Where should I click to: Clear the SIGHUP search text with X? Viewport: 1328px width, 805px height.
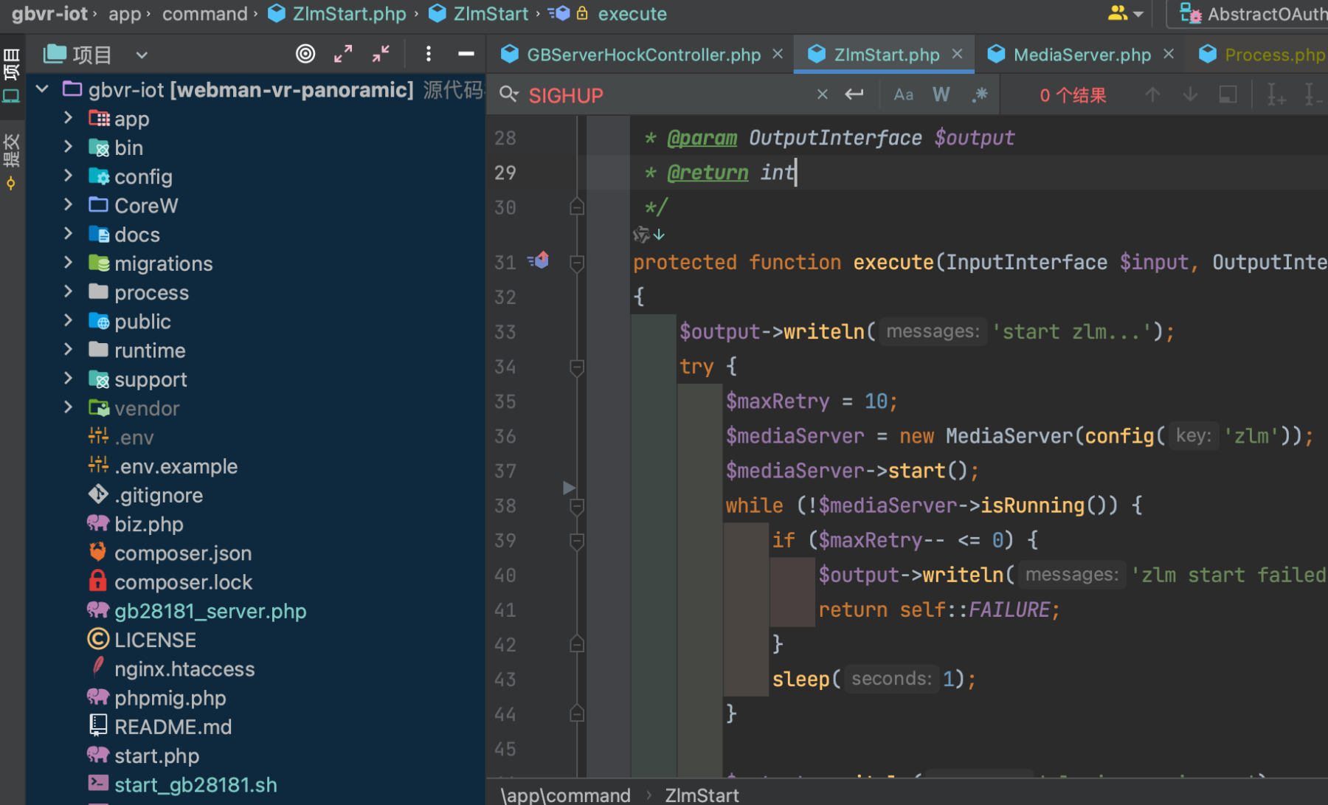(x=822, y=94)
